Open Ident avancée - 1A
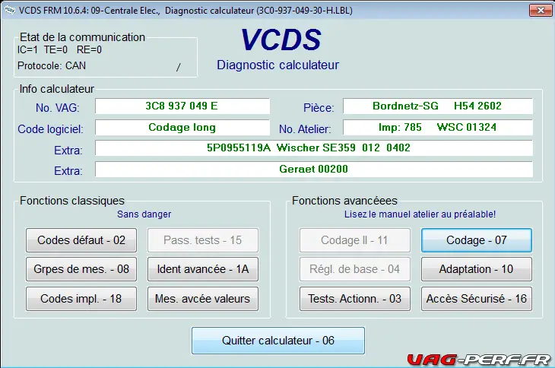This screenshot has height=368, width=555. [x=203, y=269]
